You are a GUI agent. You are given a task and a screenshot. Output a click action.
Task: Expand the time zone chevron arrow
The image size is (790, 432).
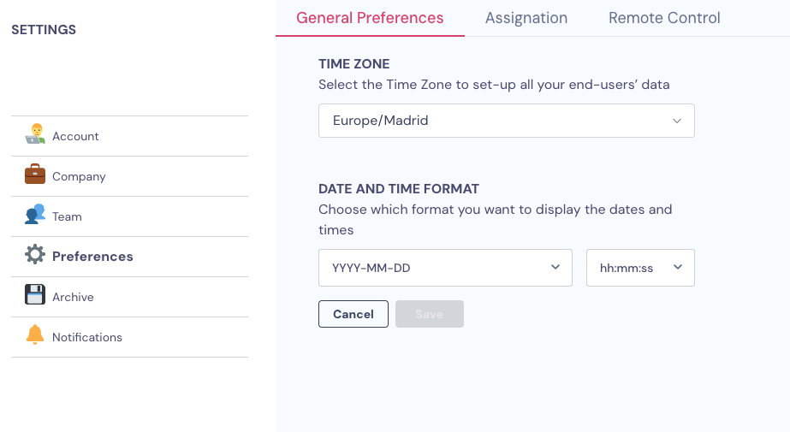pos(677,121)
